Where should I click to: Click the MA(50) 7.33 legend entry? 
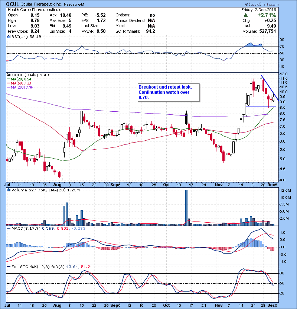pos(19,83)
